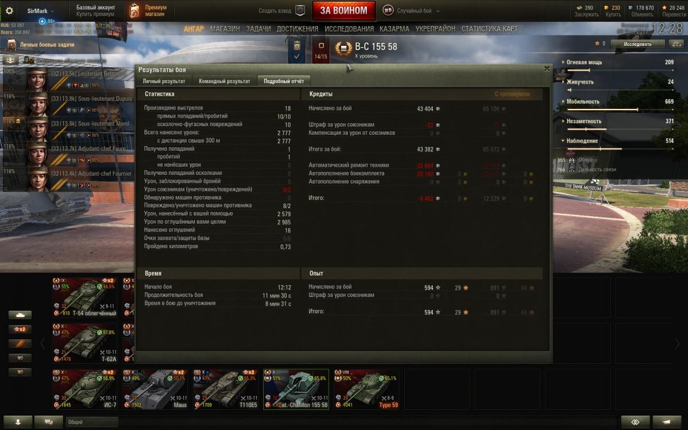Toggle the tank type carousel filter
This screenshot has height=430, width=688.
tap(20, 315)
